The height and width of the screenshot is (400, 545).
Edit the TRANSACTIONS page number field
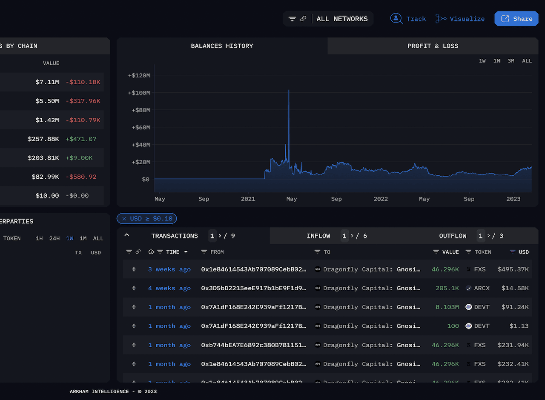pyautogui.click(x=212, y=236)
